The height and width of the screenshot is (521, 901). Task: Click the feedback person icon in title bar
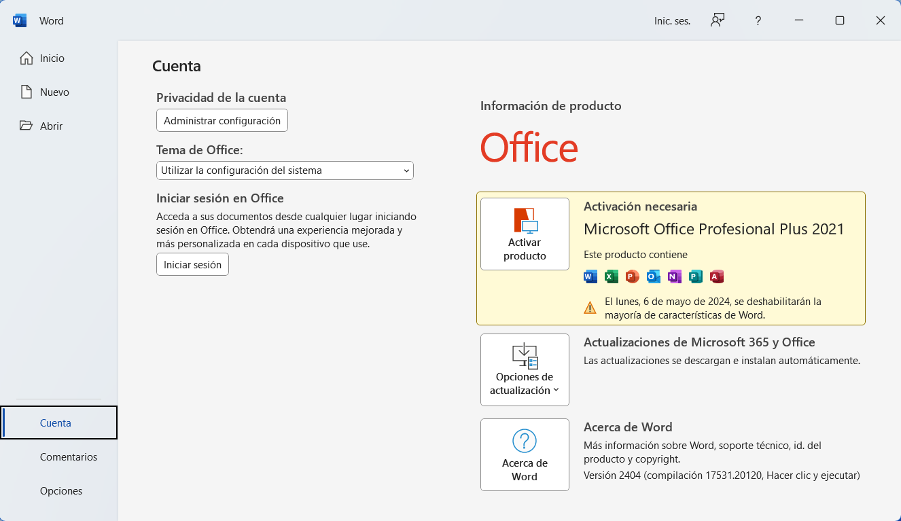(x=718, y=20)
